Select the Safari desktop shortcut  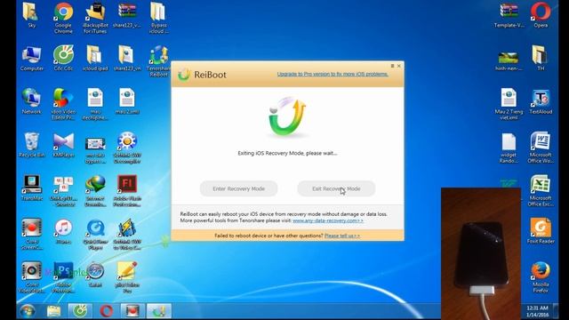(95, 275)
